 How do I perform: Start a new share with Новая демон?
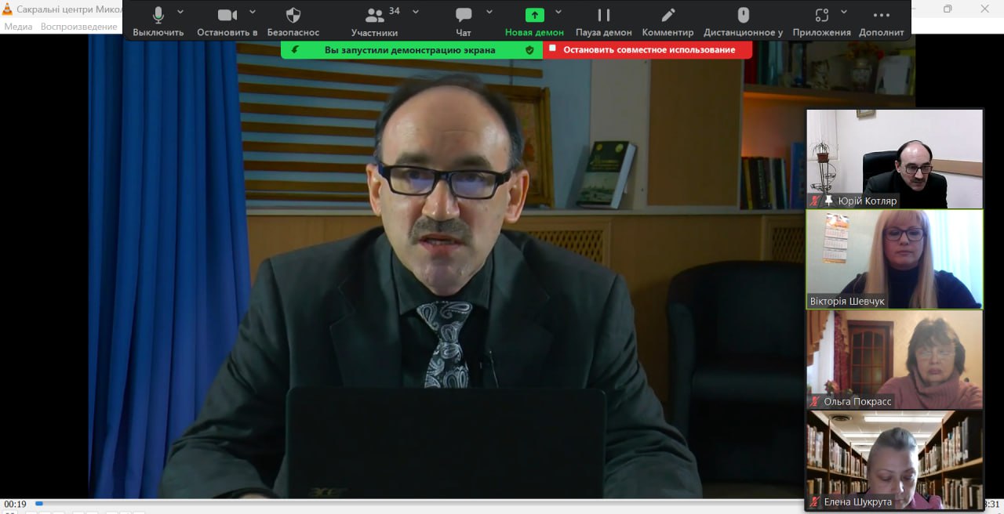pos(534,21)
